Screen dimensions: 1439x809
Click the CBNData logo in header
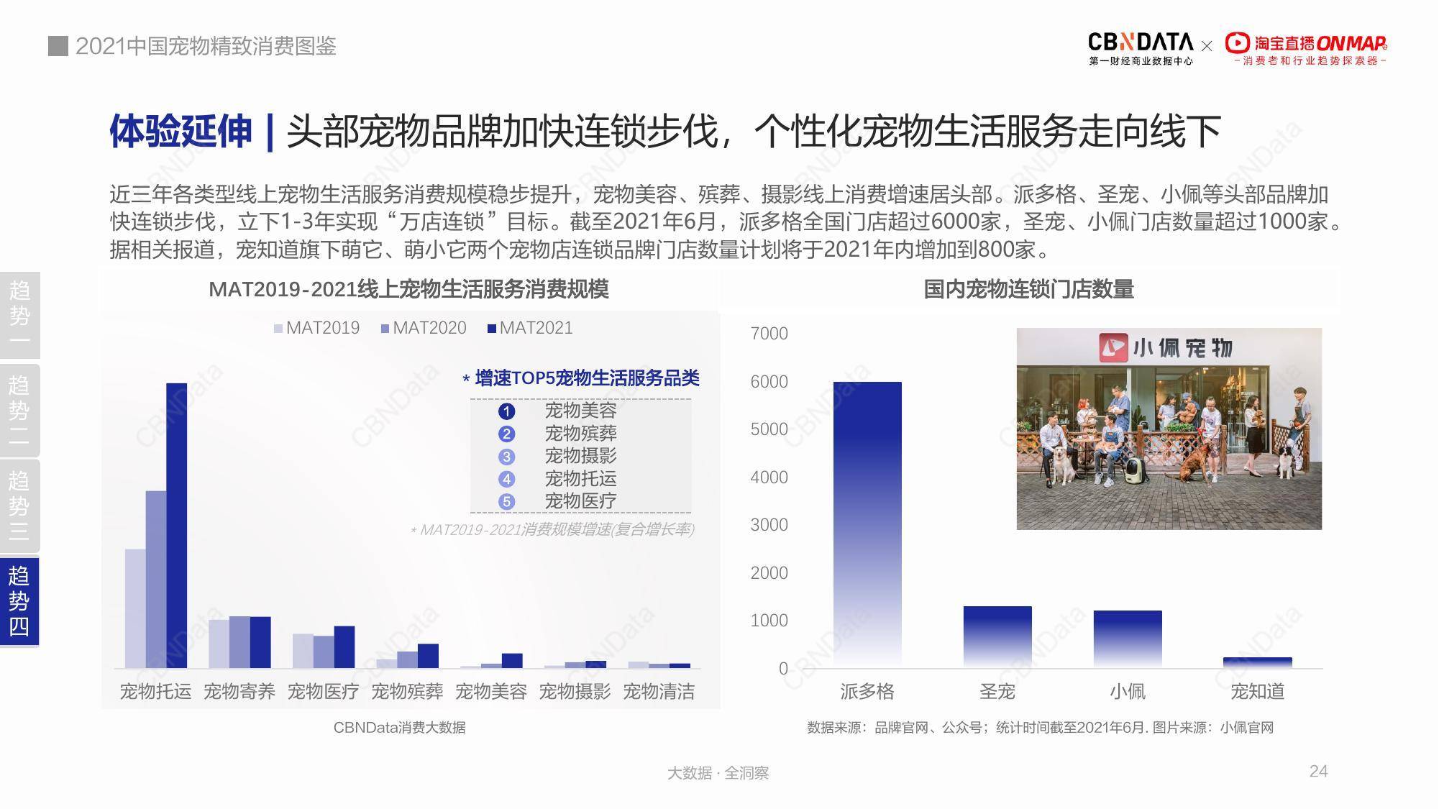tap(1140, 48)
